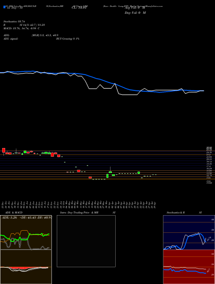
Task: Click the "Avg Vol: 0 M" label
Action: coord(135,8)
